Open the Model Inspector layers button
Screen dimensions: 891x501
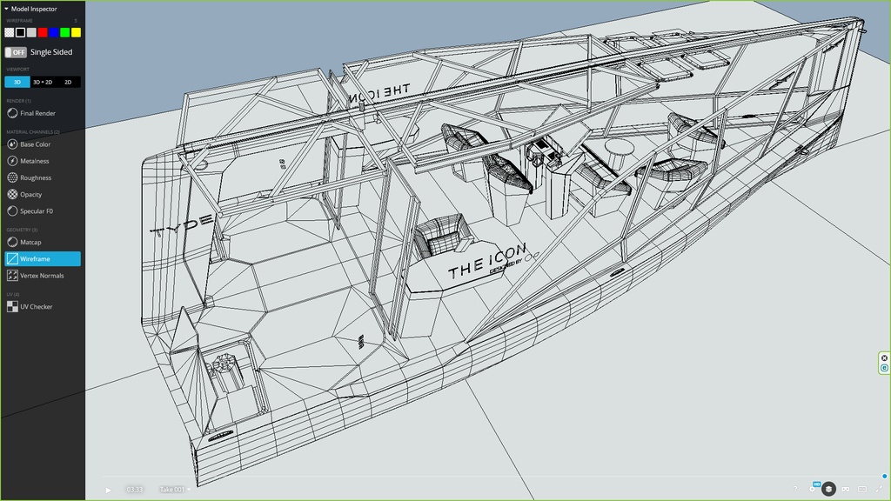pyautogui.click(x=829, y=489)
